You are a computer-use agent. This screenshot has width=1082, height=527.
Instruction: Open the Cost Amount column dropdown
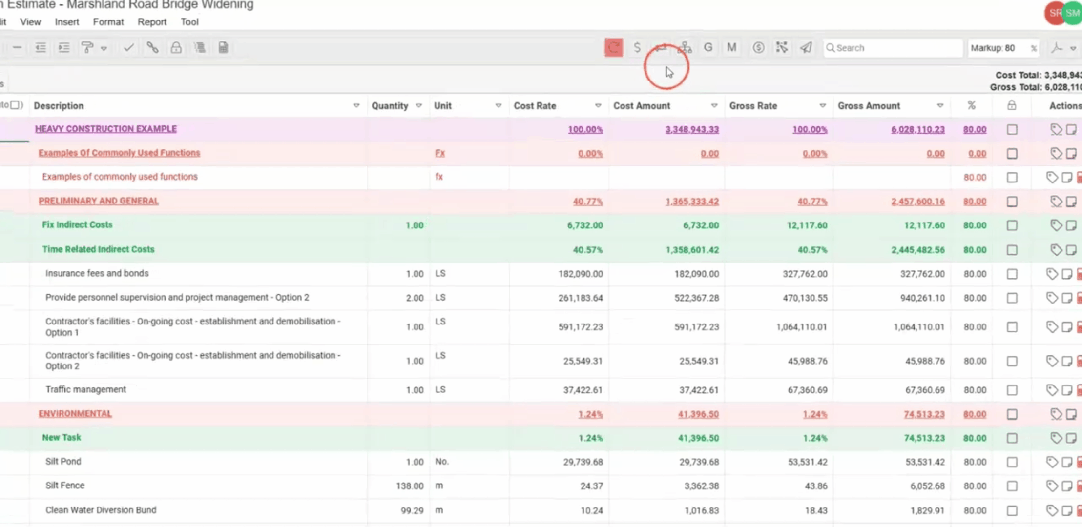(714, 106)
